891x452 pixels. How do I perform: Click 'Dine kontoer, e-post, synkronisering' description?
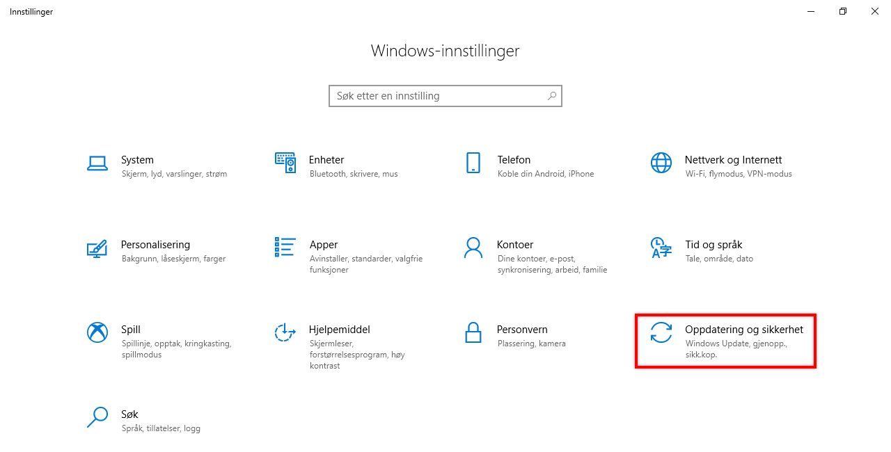pos(552,264)
